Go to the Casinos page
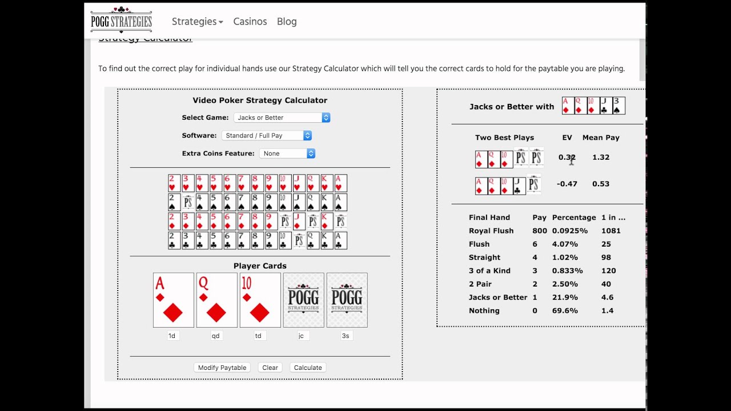Viewport: 731px width, 411px height. tap(250, 21)
